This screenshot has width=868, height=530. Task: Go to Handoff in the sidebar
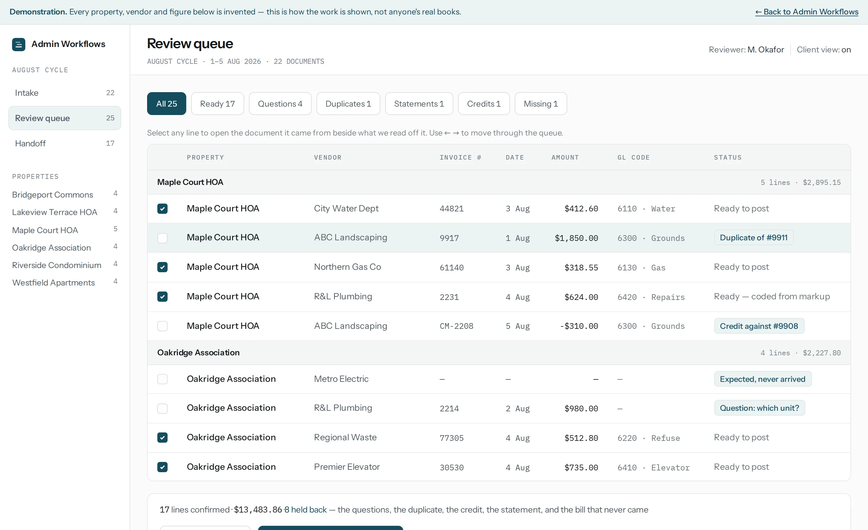[x=65, y=144]
